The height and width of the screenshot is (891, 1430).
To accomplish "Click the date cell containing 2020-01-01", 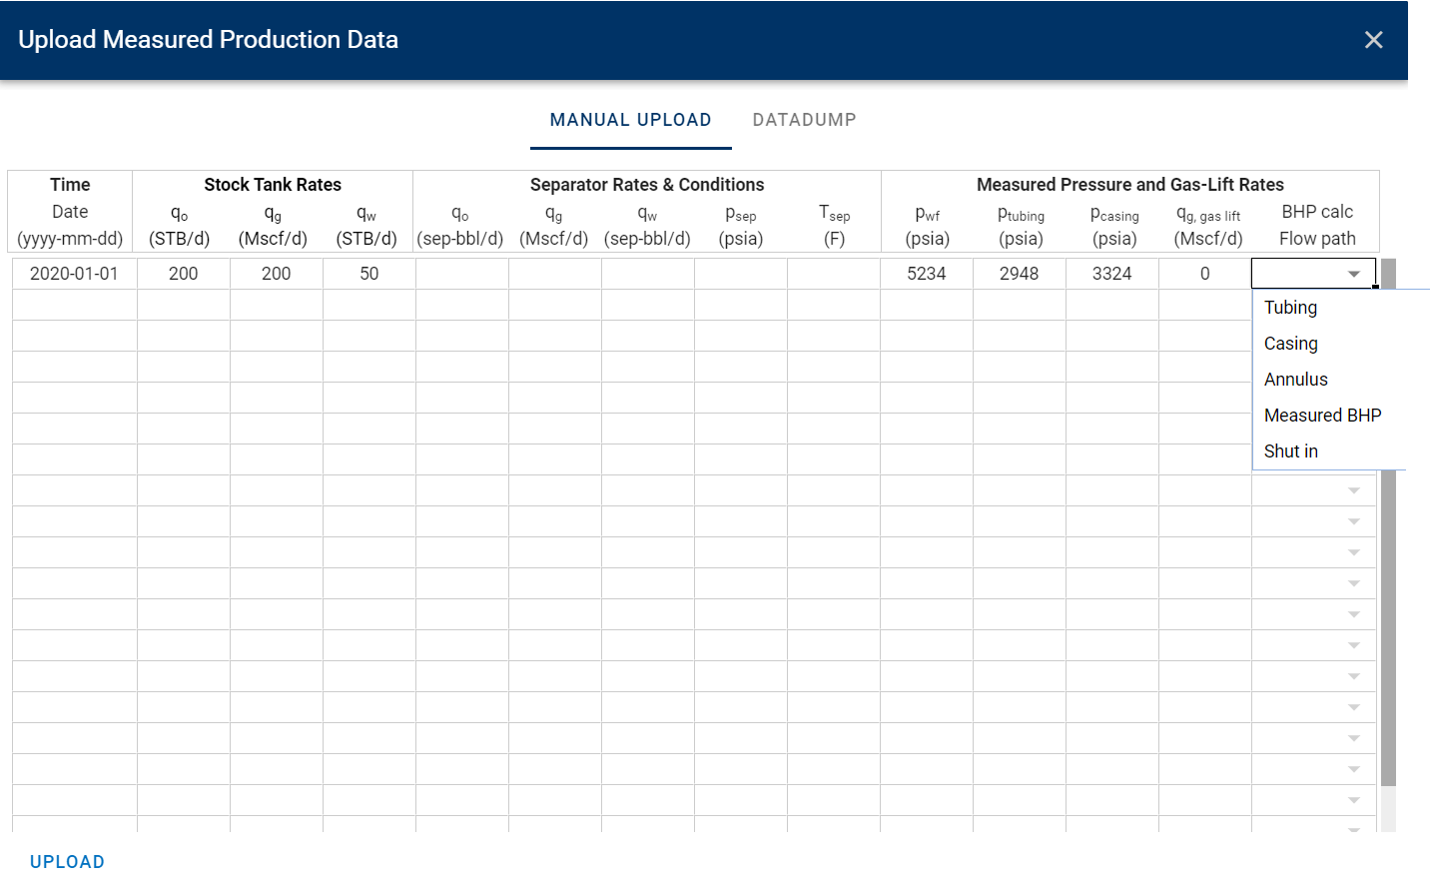I will point(74,274).
